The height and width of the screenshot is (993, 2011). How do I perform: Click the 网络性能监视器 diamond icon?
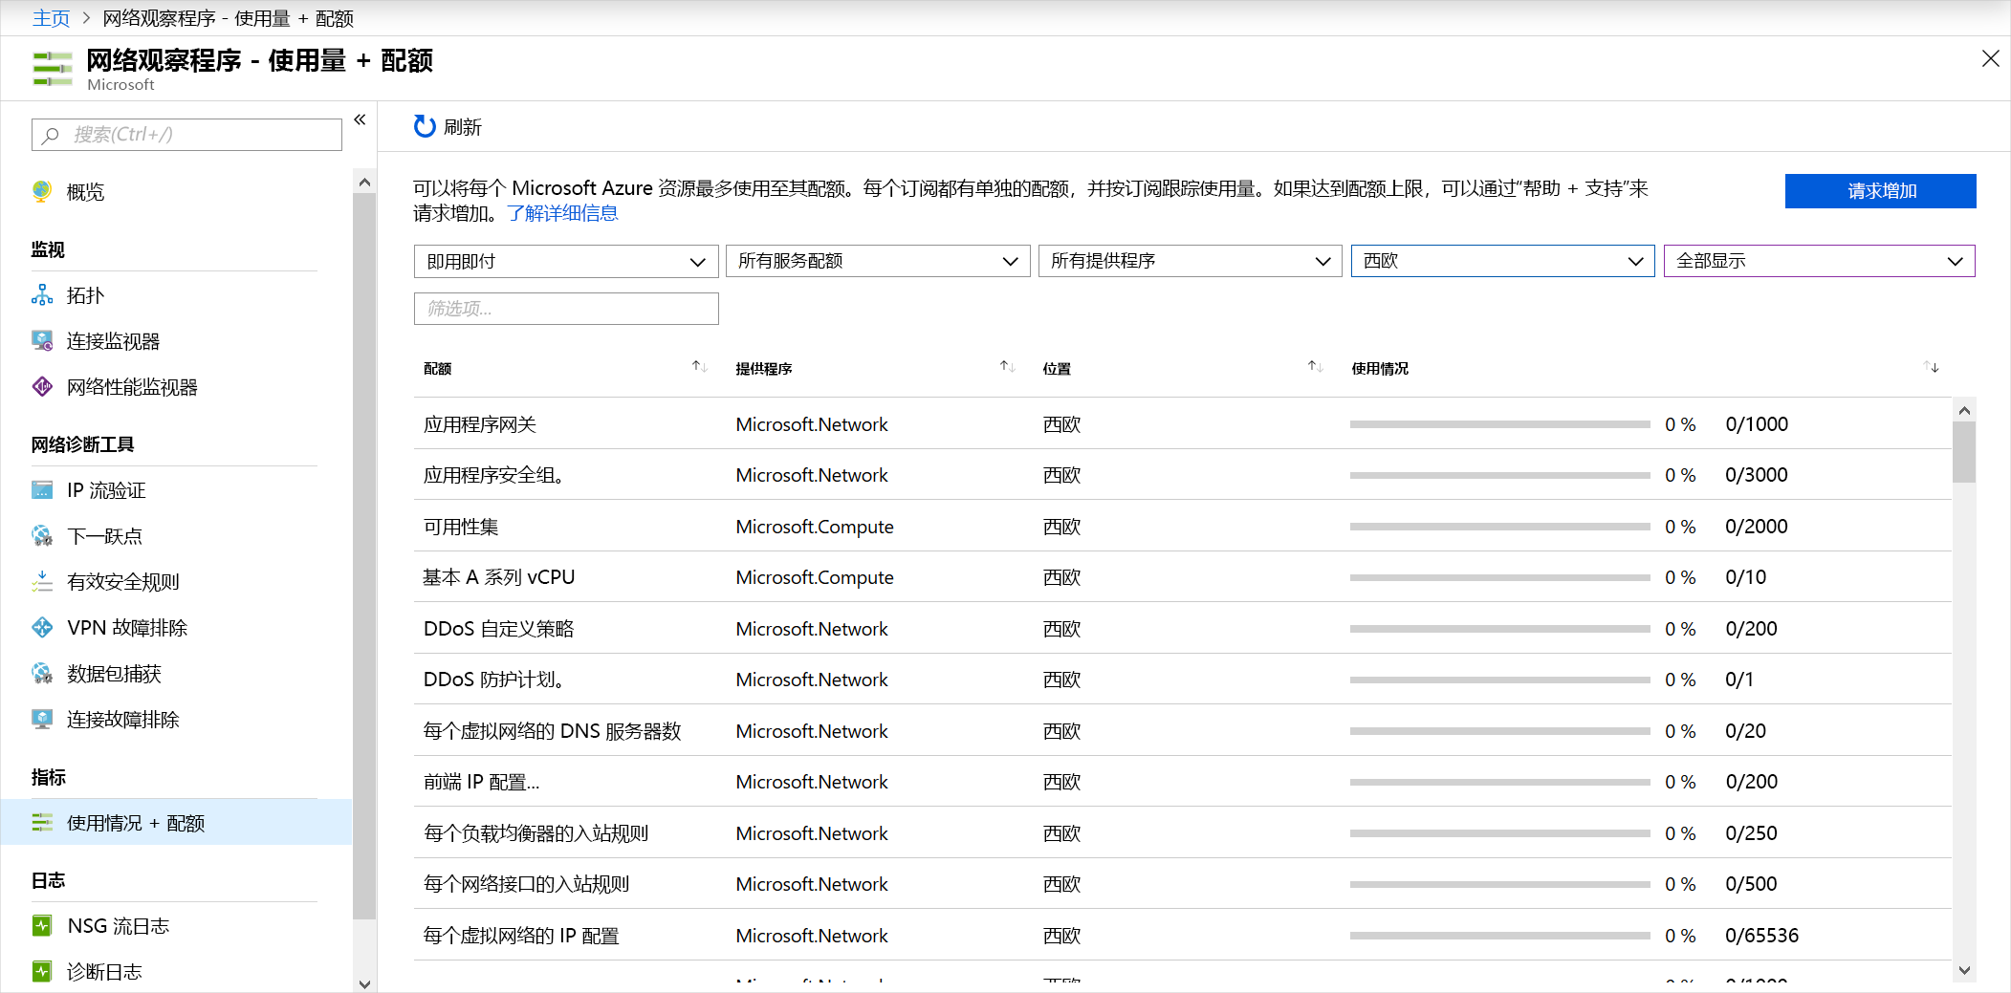(x=42, y=387)
